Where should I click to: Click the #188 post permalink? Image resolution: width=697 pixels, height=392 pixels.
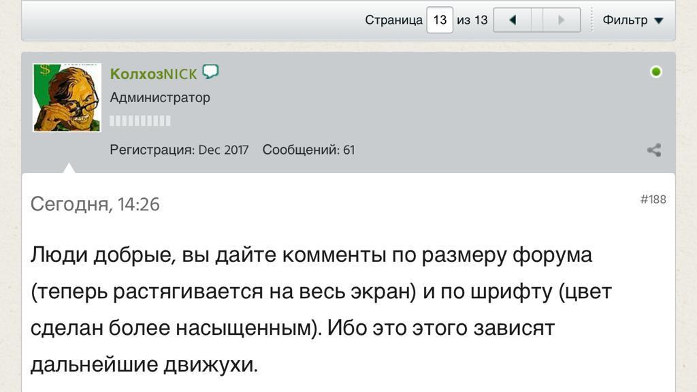point(653,199)
